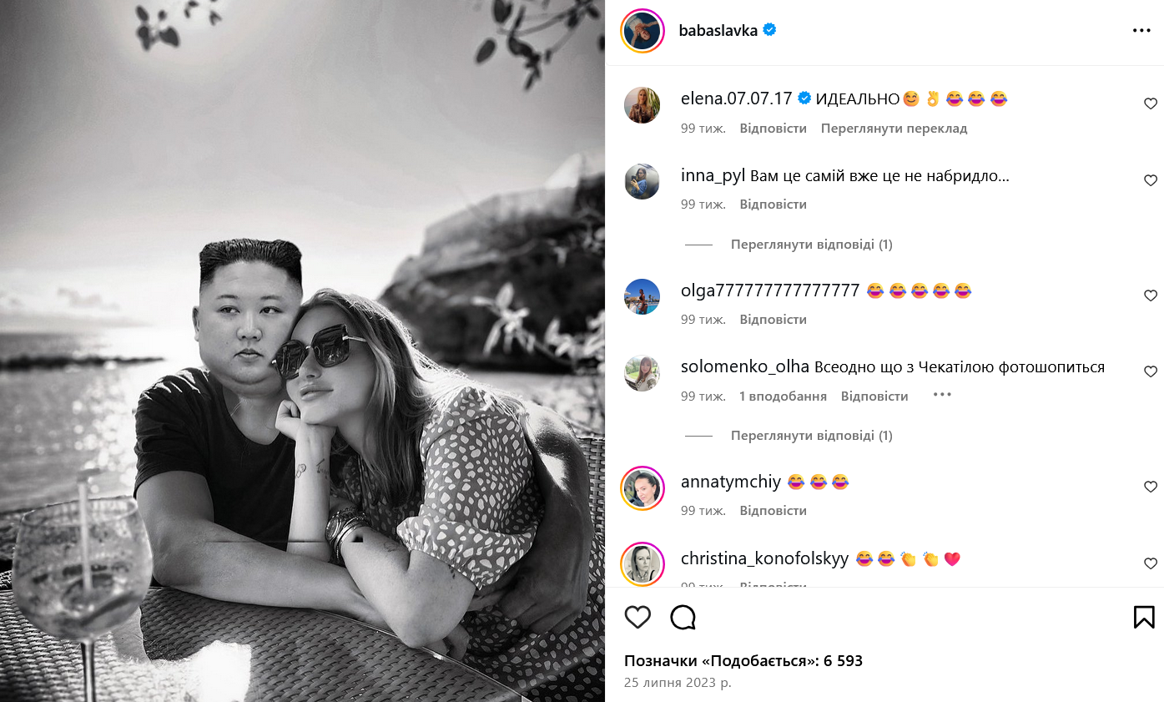Open the annatymchiy profile picture
The height and width of the screenshot is (702, 1164).
[x=642, y=487]
